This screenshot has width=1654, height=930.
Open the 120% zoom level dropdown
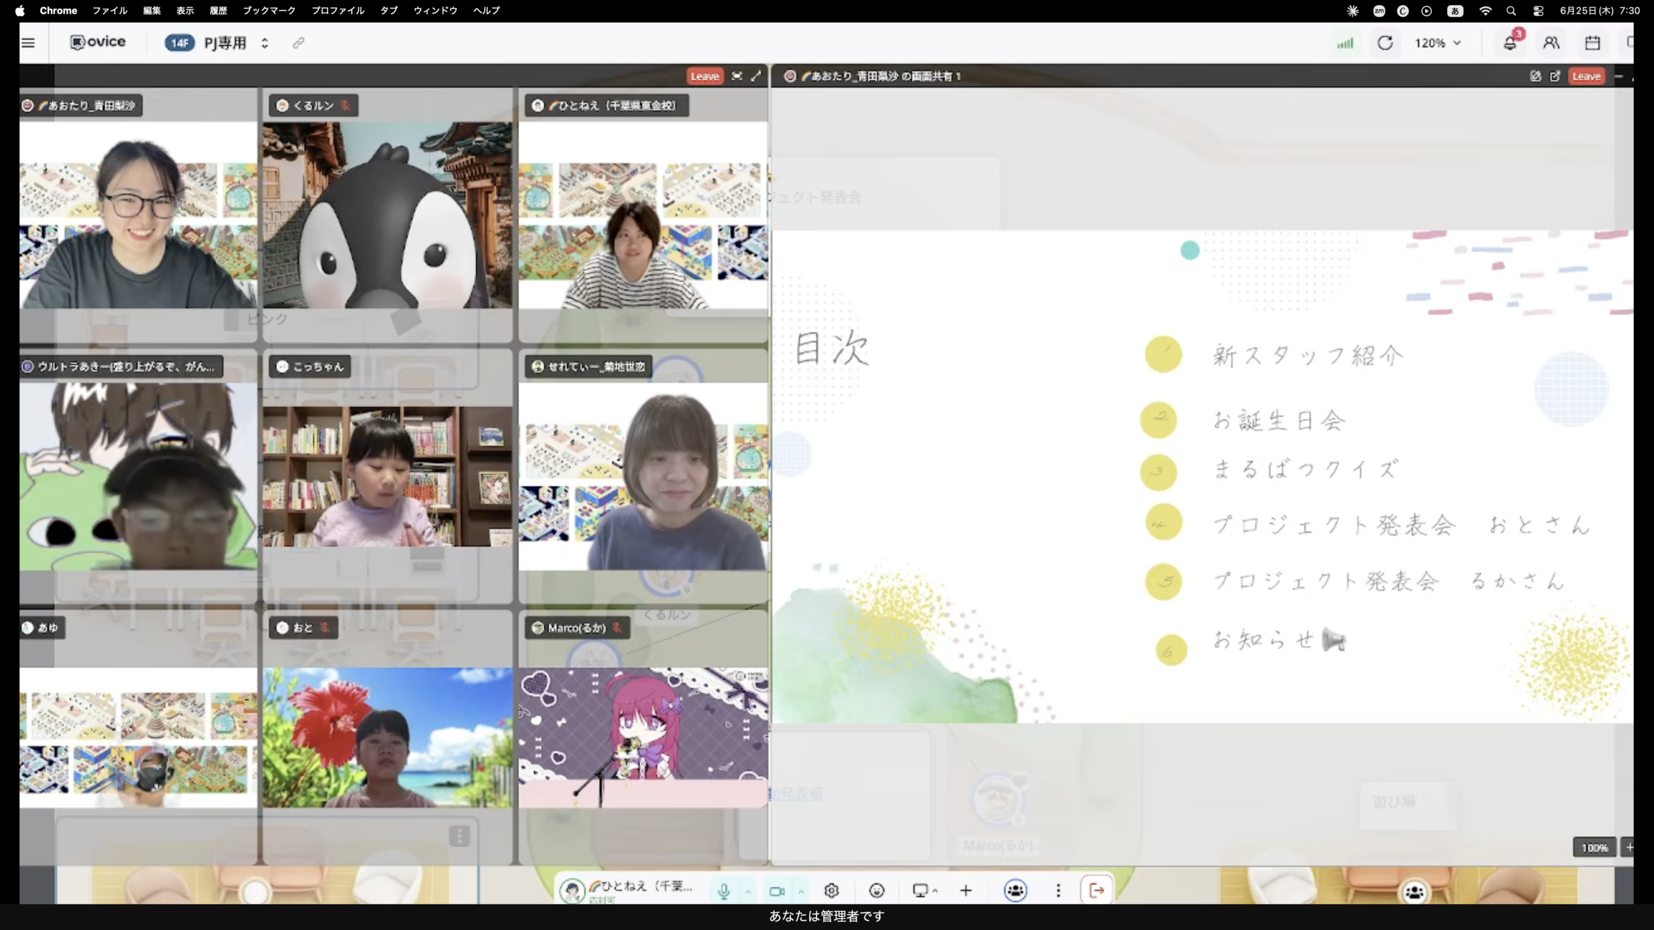pos(1438,43)
